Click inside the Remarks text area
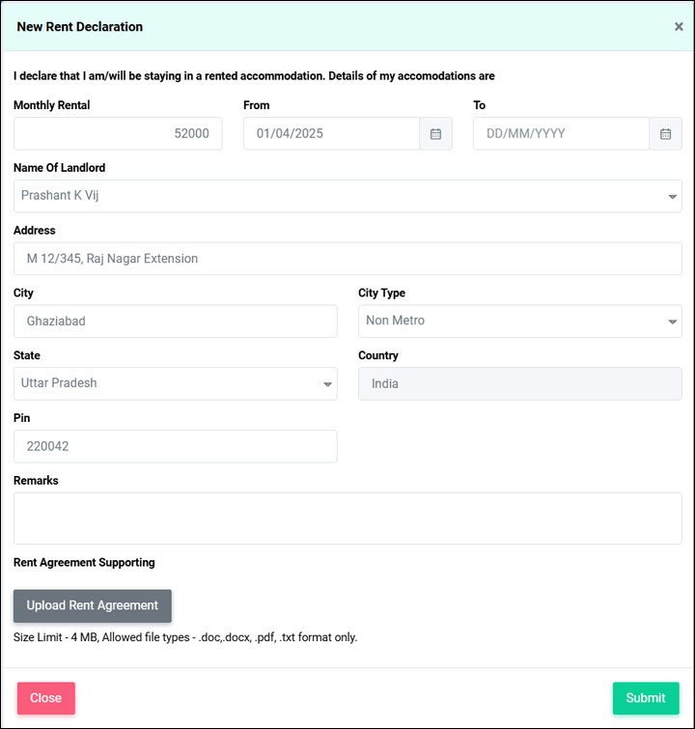695x729 pixels. 347,519
